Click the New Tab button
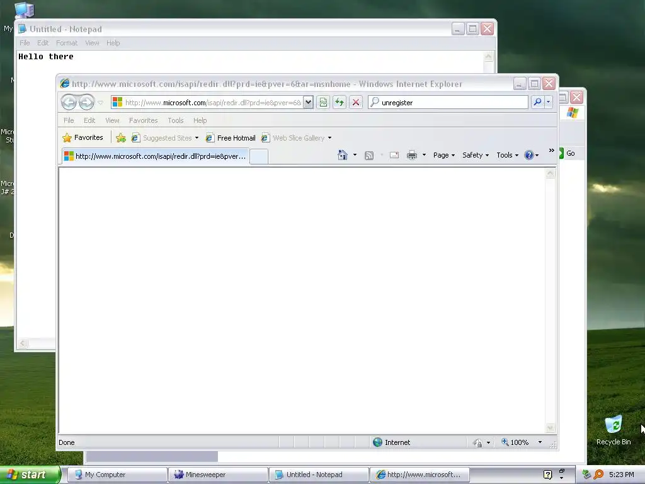Screen dimensions: 645x484 (259, 156)
